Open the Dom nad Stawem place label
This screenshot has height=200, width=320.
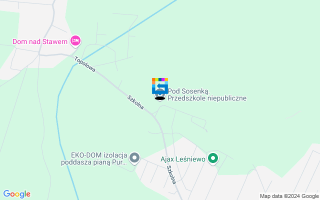pyautogui.click(x=40, y=41)
